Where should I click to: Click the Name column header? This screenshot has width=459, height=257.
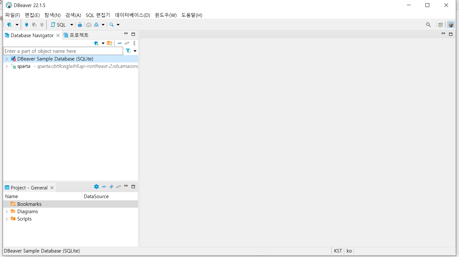[x=43, y=196]
